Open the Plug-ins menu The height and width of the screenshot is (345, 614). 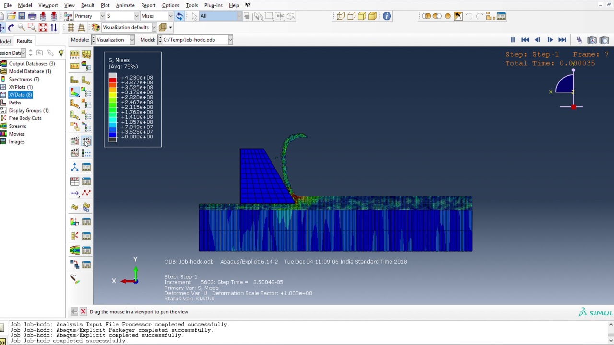[x=213, y=5]
